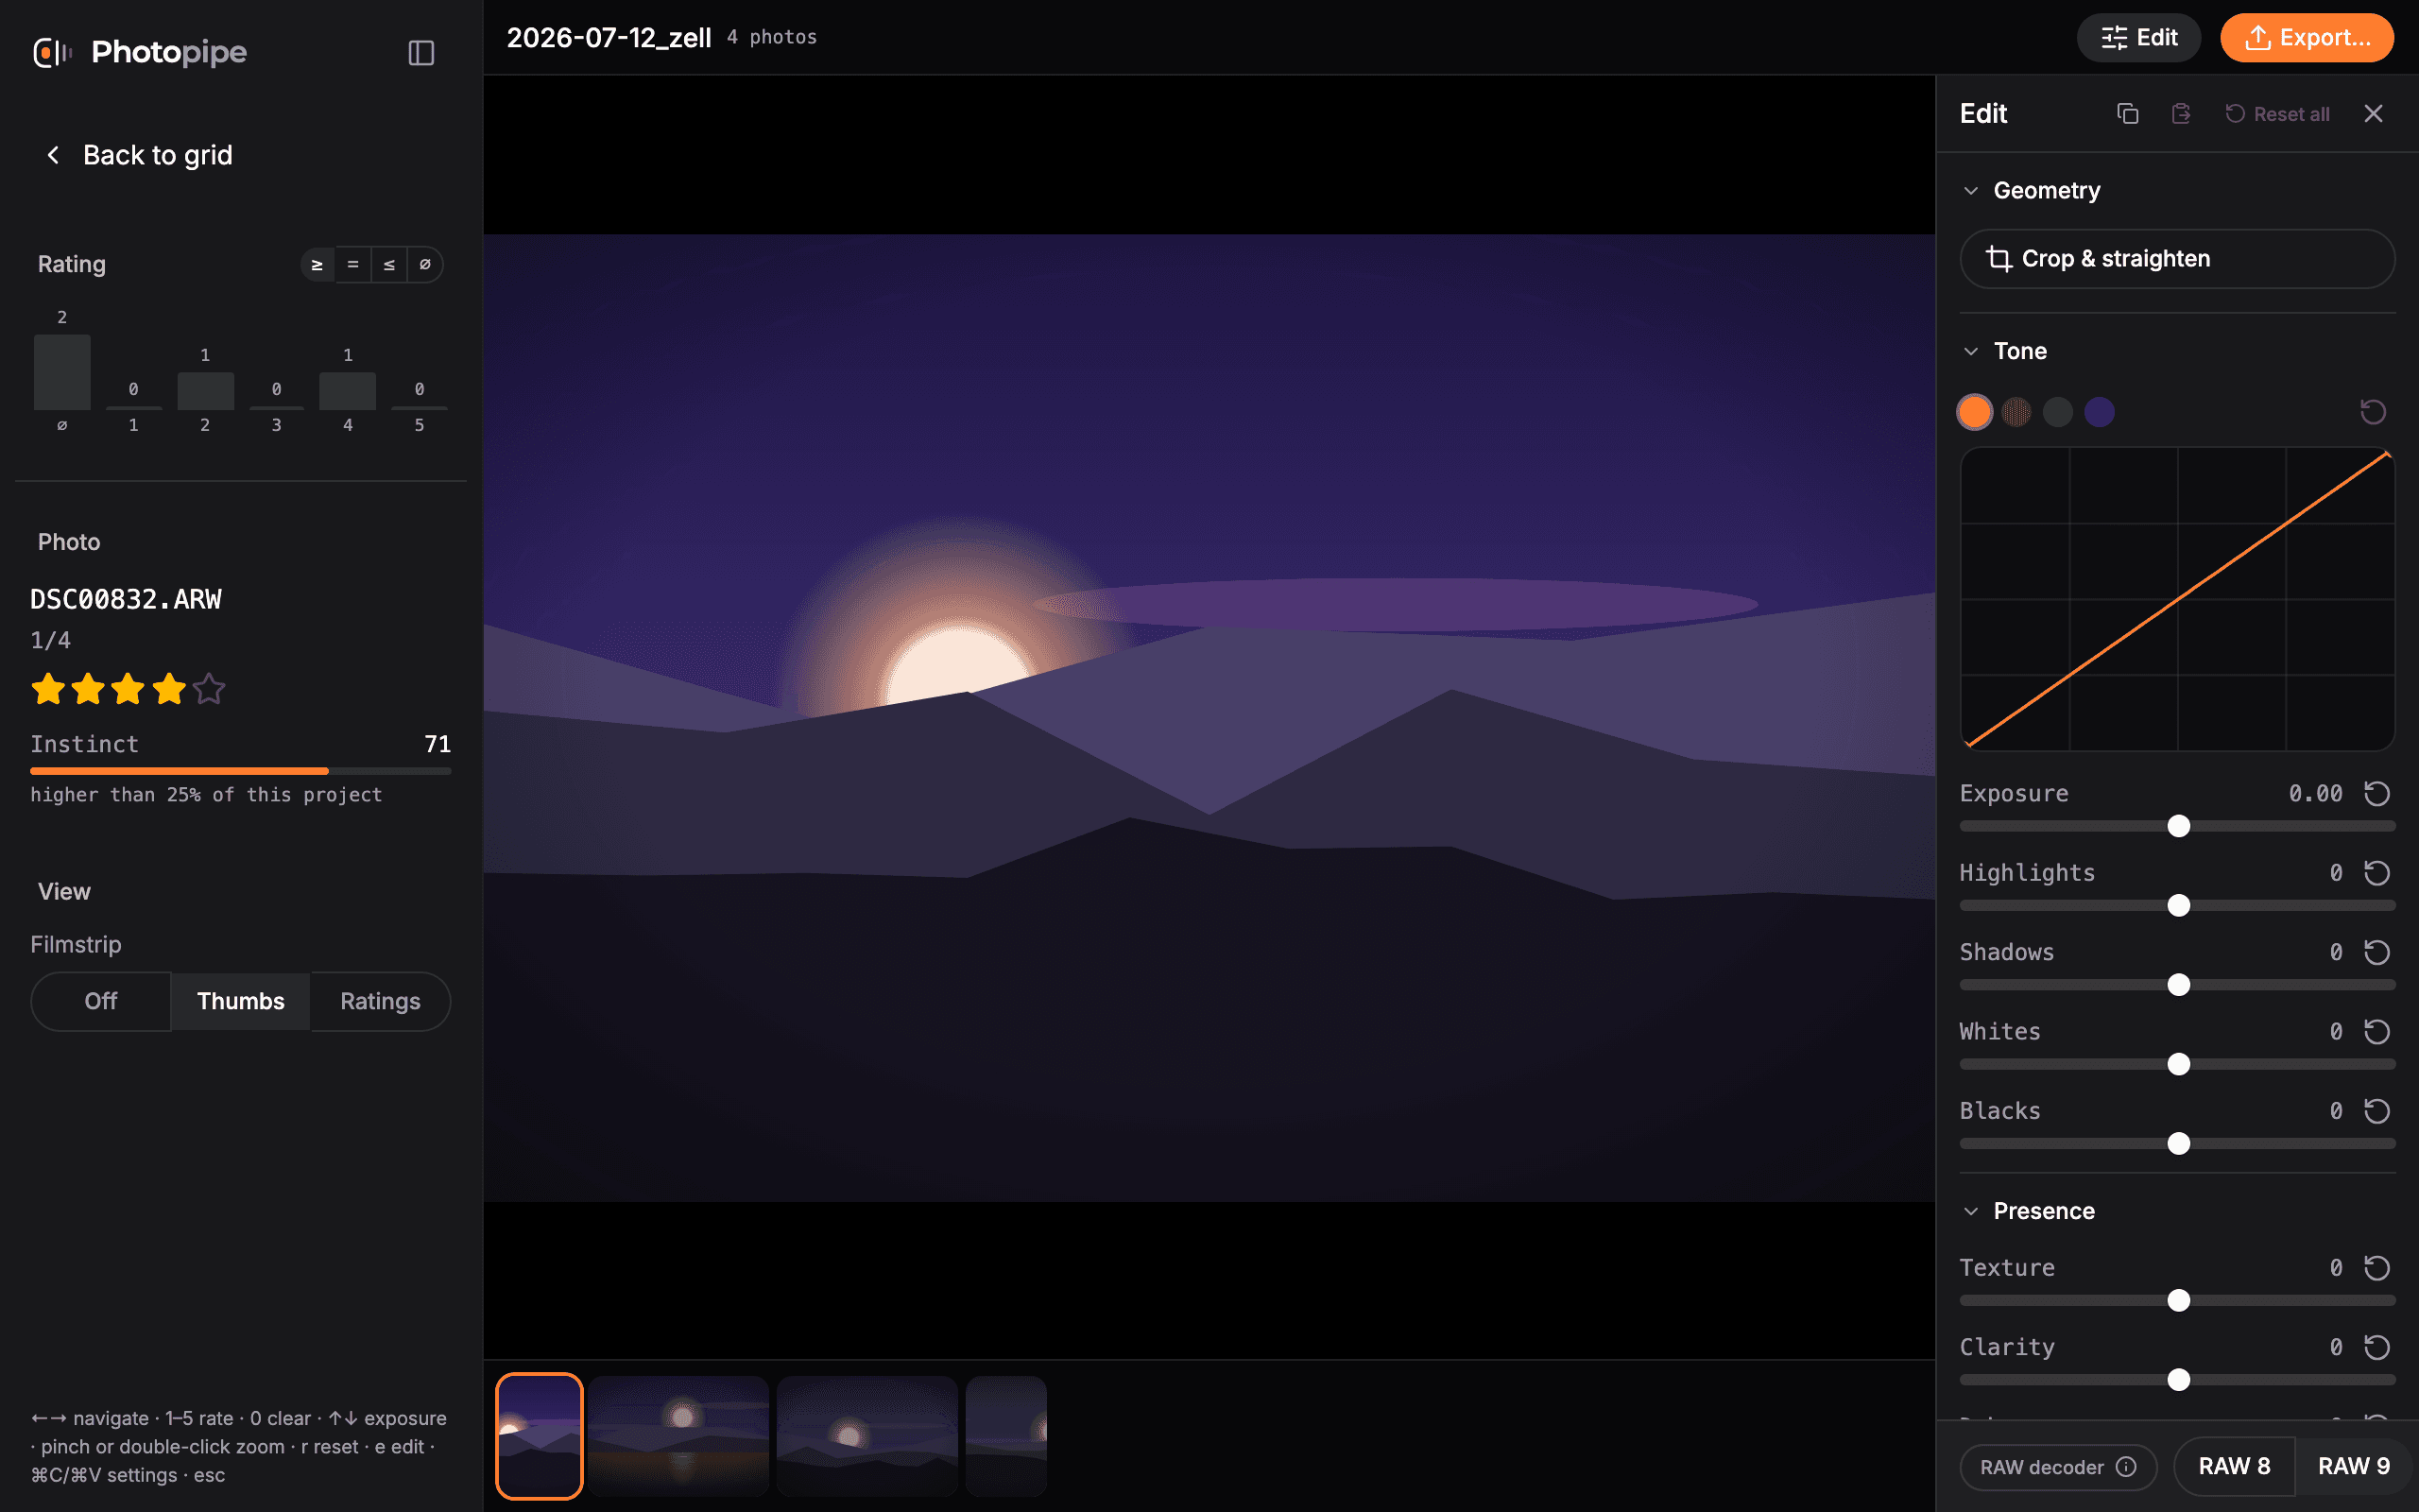
Task: Reset Shadows value icon
Action: coord(2377,952)
